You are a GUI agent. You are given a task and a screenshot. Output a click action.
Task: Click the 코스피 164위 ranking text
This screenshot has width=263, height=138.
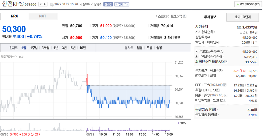(x=249, y=32)
